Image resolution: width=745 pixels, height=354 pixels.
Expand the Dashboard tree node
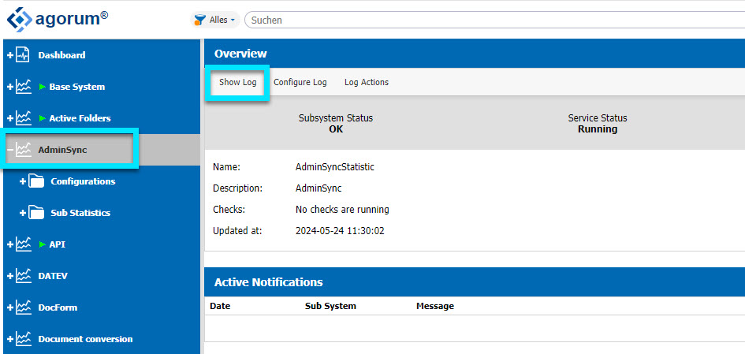tap(10, 55)
